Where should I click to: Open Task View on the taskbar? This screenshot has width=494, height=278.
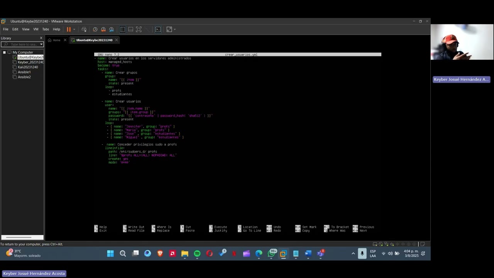(x=135, y=254)
